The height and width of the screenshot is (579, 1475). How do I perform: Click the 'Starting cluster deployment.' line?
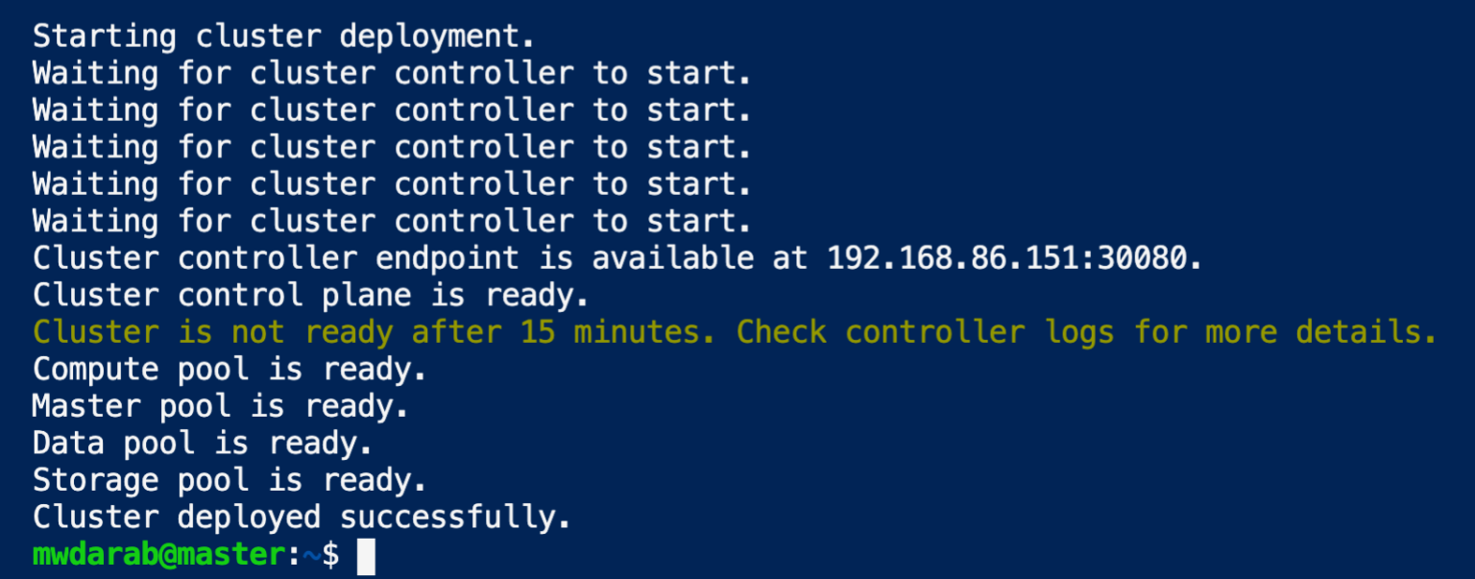tap(283, 36)
